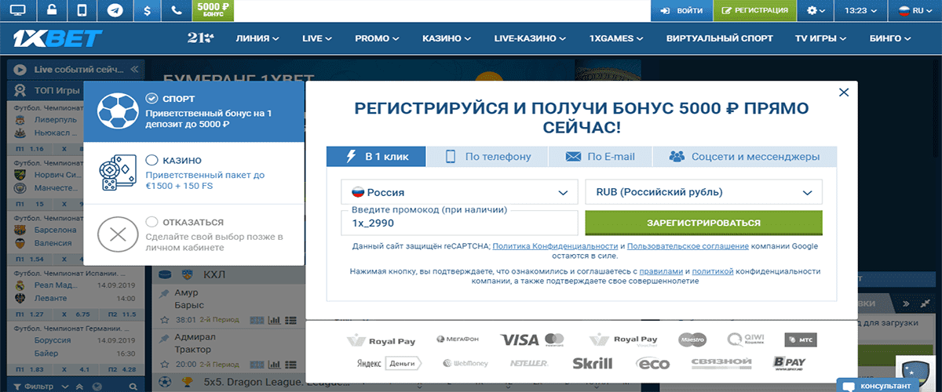Switch to the По E-mail tab

click(600, 156)
